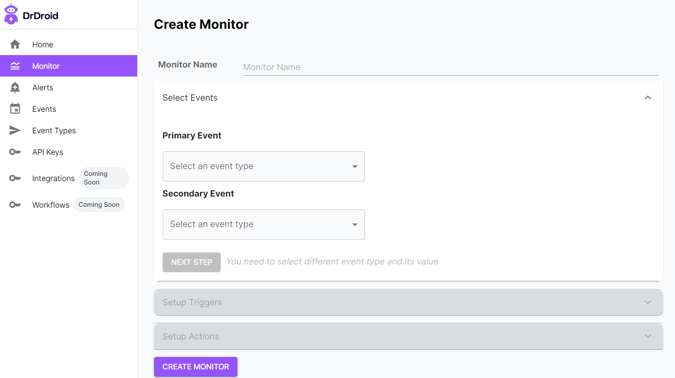The image size is (675, 378).
Task: Go to Alerts in the sidebar
Action: (43, 88)
